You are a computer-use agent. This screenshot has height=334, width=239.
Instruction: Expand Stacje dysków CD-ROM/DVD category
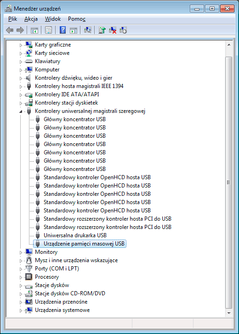21,294
